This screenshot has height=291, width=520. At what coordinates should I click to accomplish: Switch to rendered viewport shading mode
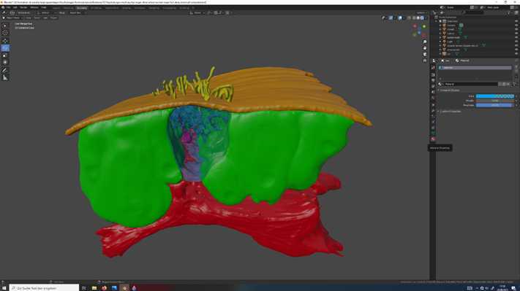tap(422, 18)
